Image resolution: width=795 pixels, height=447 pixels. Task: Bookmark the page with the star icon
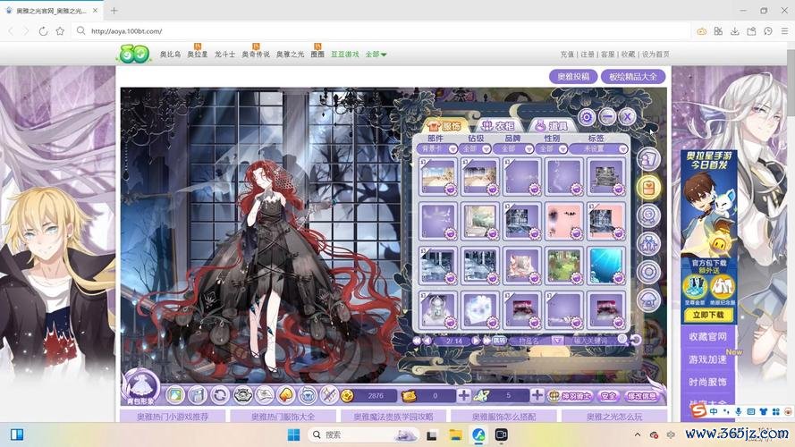[60, 31]
